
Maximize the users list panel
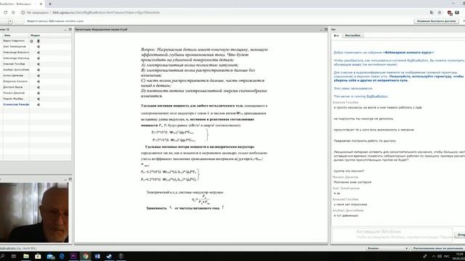pos(70,30)
